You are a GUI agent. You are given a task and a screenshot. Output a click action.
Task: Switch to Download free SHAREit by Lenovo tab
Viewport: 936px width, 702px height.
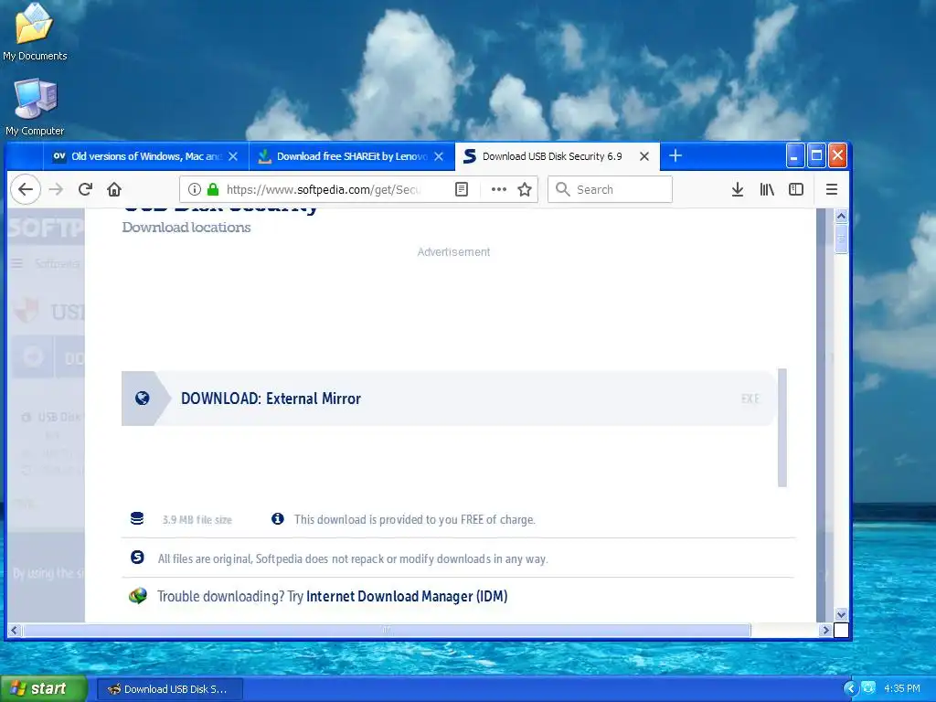tap(351, 156)
